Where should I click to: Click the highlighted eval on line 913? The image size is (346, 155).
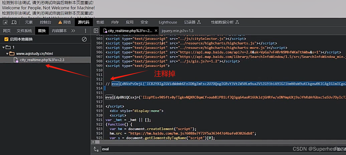coord(116,84)
